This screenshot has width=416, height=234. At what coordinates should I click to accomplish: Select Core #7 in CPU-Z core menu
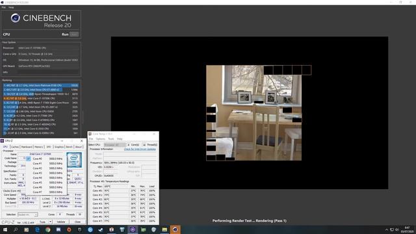pos(46,192)
